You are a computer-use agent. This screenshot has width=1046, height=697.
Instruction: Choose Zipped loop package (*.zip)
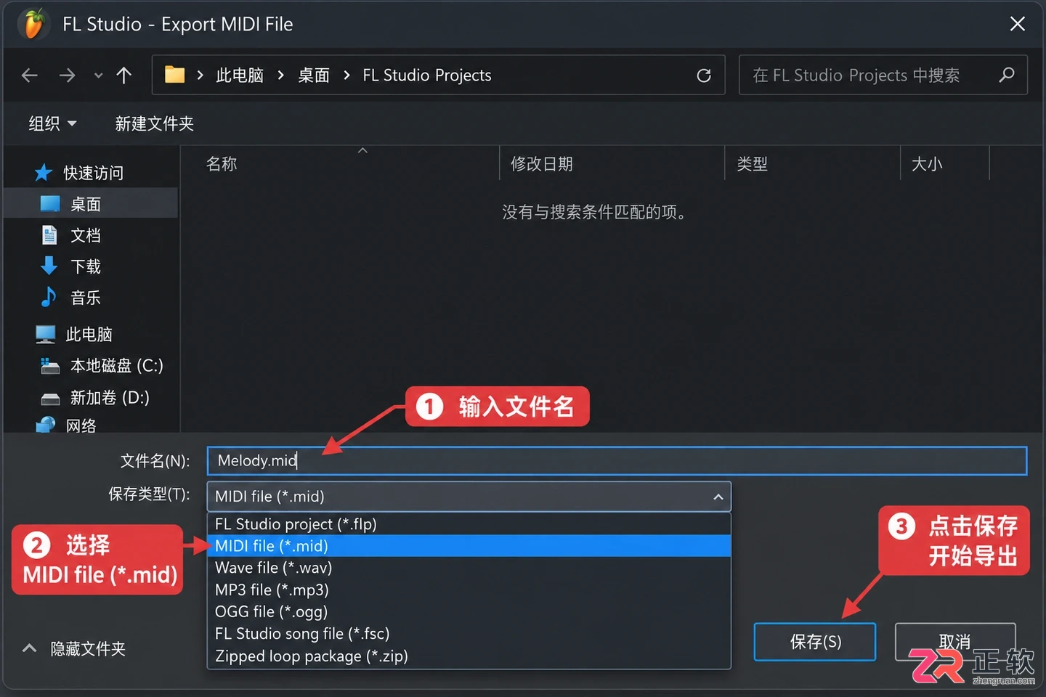(x=469, y=656)
